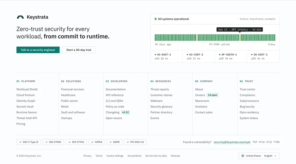Open Security glossary
Screen dimensions: 296x164
coord(161,106)
